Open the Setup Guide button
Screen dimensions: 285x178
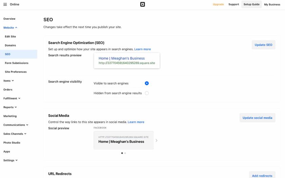click(x=251, y=4)
